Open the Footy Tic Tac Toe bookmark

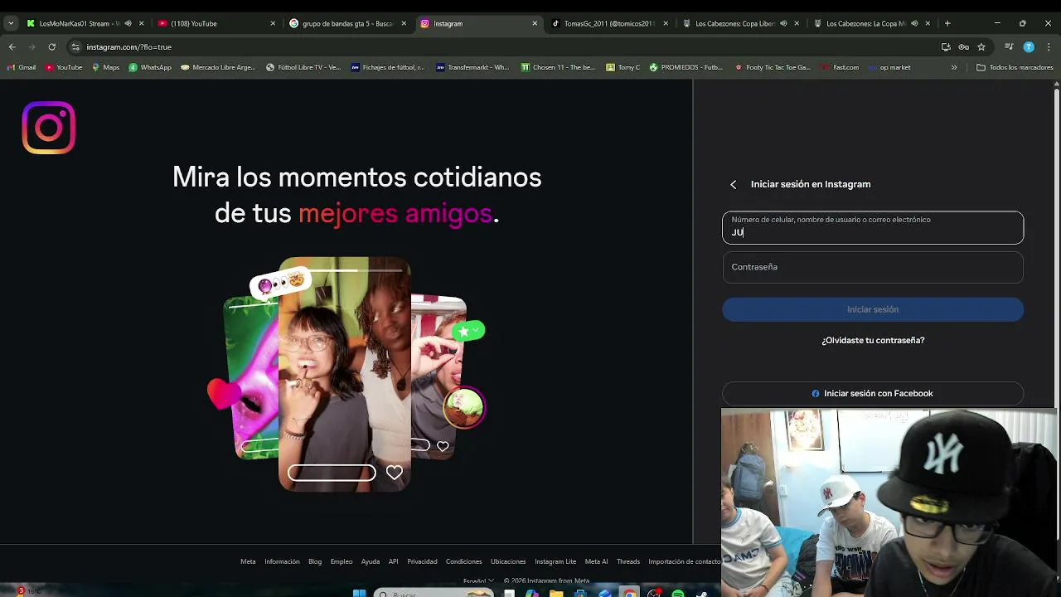[x=773, y=67]
